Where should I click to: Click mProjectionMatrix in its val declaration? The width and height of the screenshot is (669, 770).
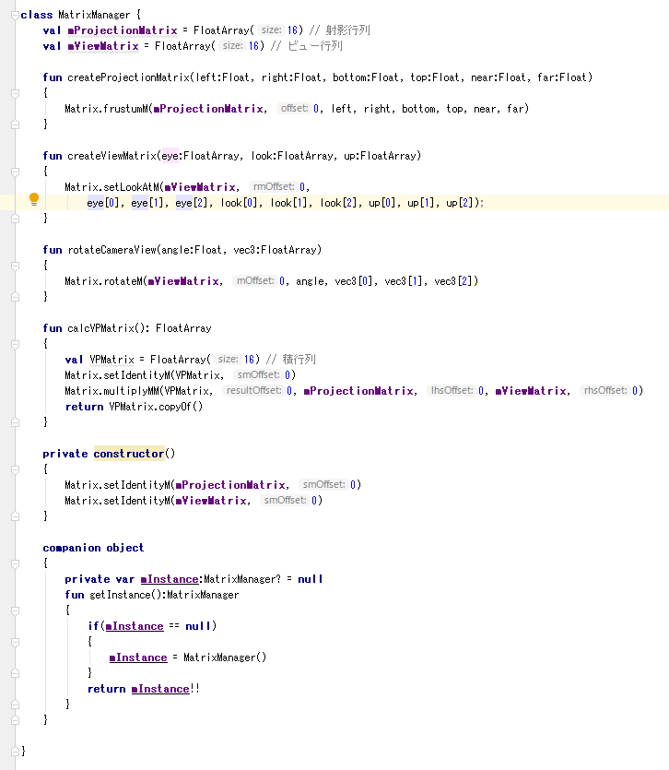tap(123, 30)
